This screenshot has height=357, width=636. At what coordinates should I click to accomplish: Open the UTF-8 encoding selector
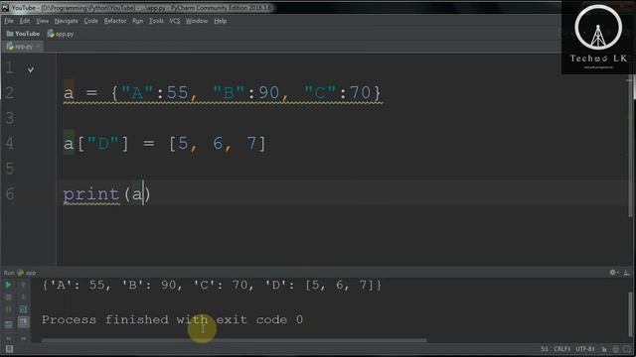(585, 349)
